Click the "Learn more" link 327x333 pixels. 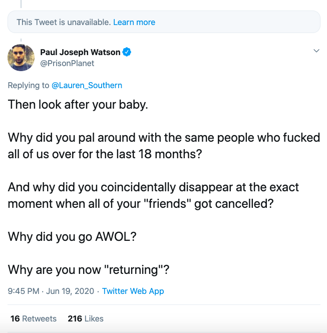point(134,22)
